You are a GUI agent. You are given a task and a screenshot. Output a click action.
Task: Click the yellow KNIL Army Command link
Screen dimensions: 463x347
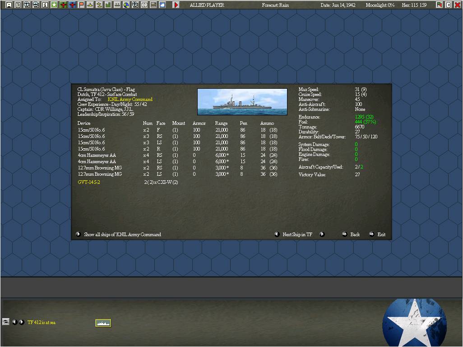click(x=130, y=99)
